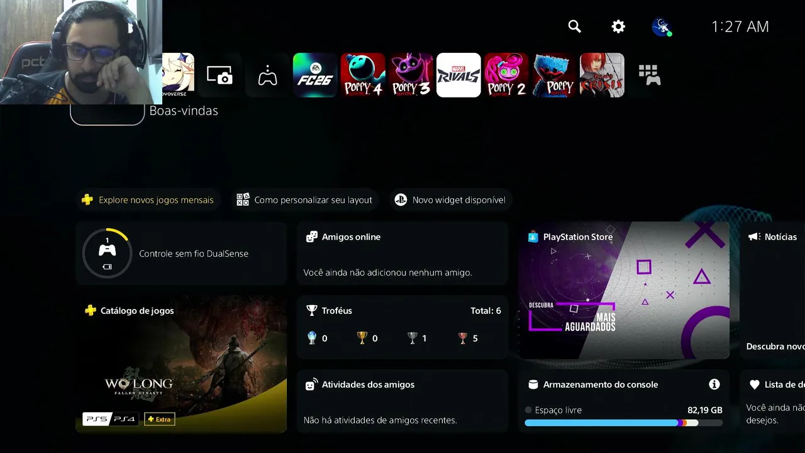
Task: Click the platinum trophy icon
Action: click(x=312, y=338)
